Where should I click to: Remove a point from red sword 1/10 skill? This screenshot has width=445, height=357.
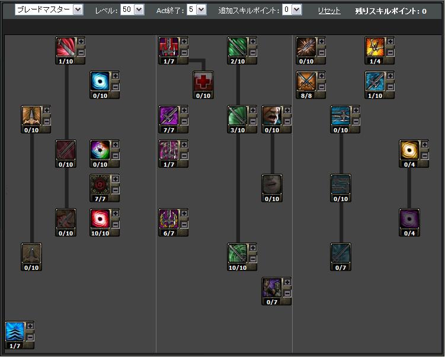(x=81, y=52)
